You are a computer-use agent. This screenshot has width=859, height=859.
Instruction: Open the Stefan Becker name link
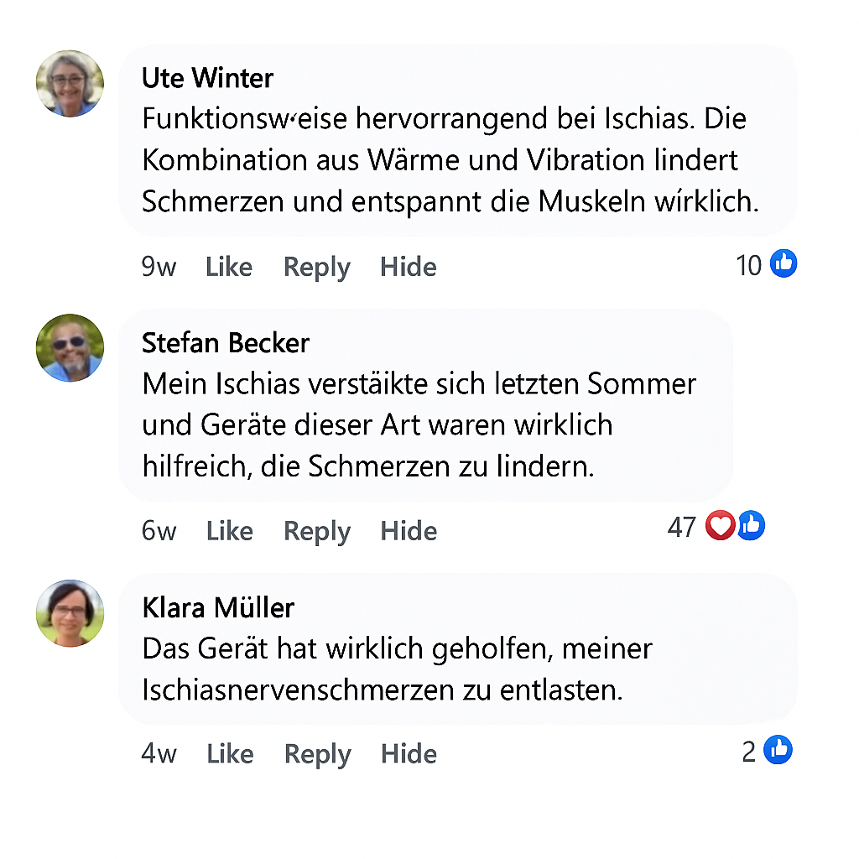tap(226, 343)
